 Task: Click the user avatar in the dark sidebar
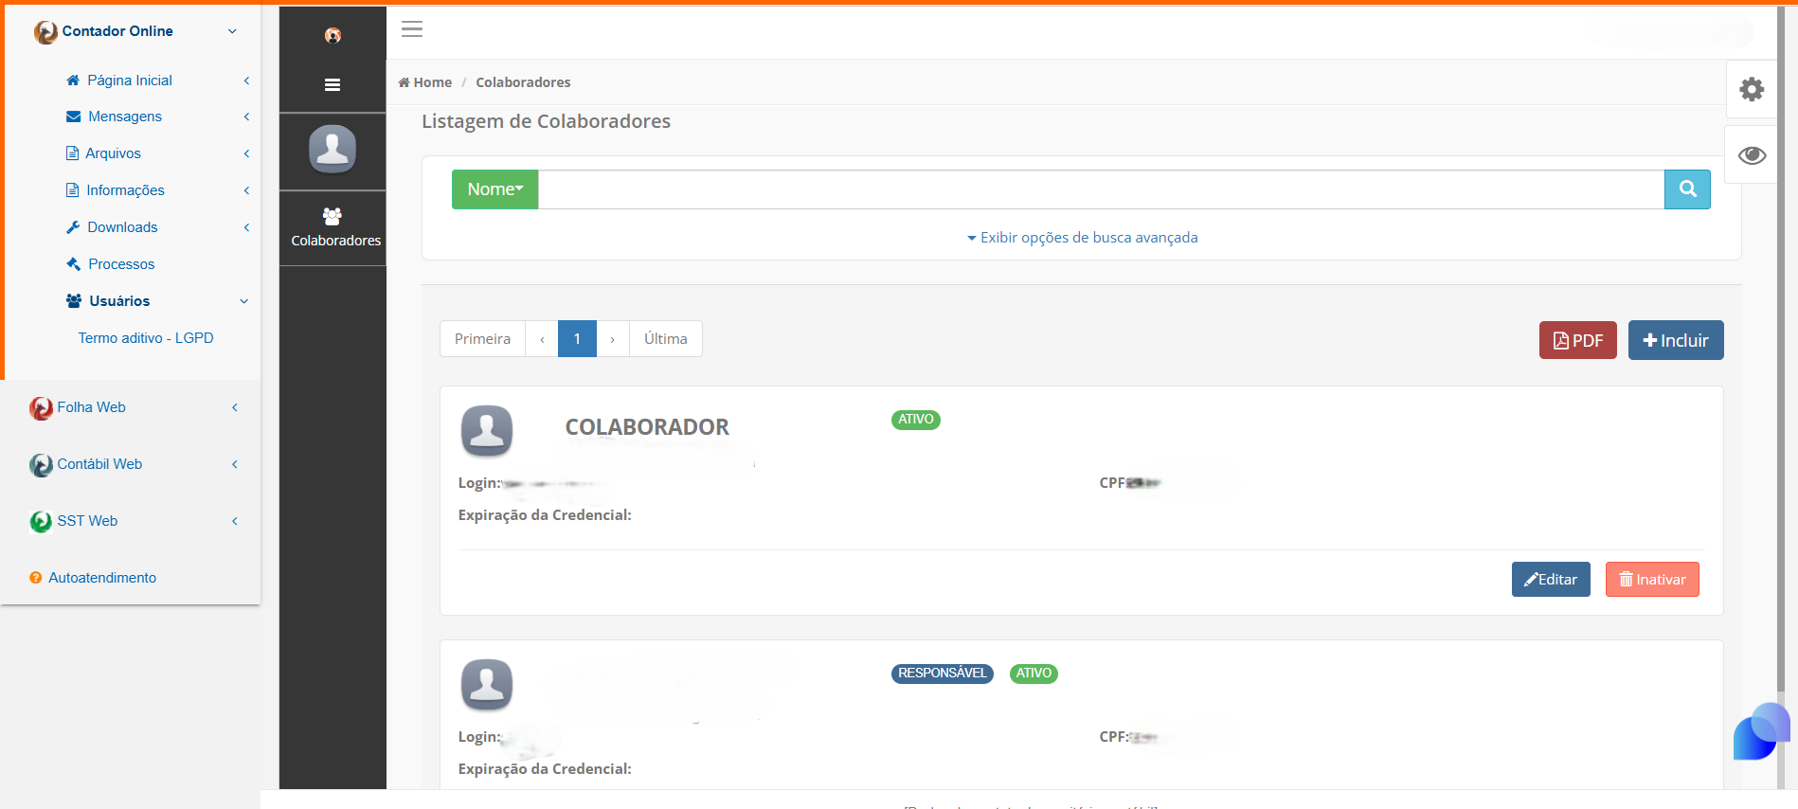[333, 149]
